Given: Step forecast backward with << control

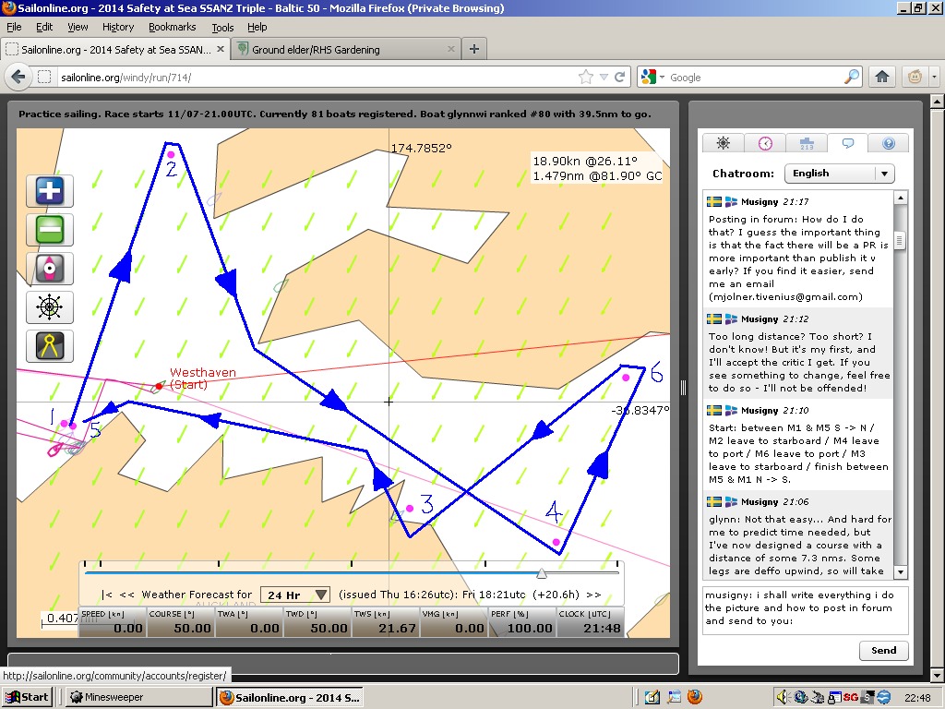Looking at the screenshot, I should (x=126, y=595).
